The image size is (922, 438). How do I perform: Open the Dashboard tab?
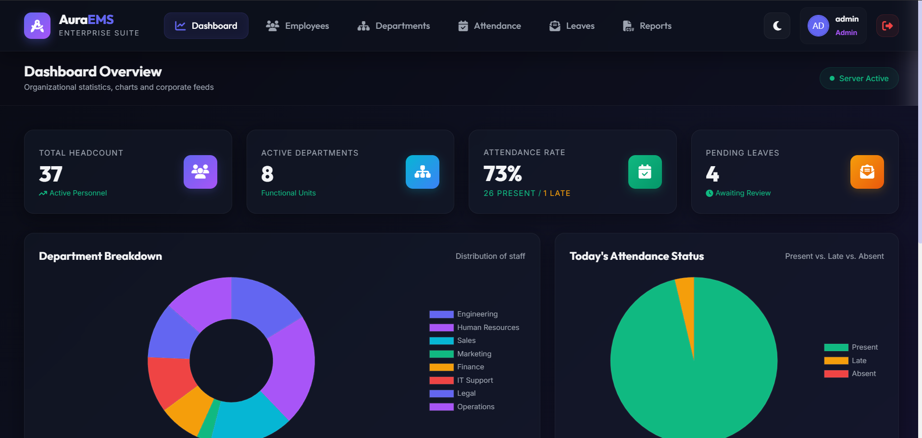point(206,26)
